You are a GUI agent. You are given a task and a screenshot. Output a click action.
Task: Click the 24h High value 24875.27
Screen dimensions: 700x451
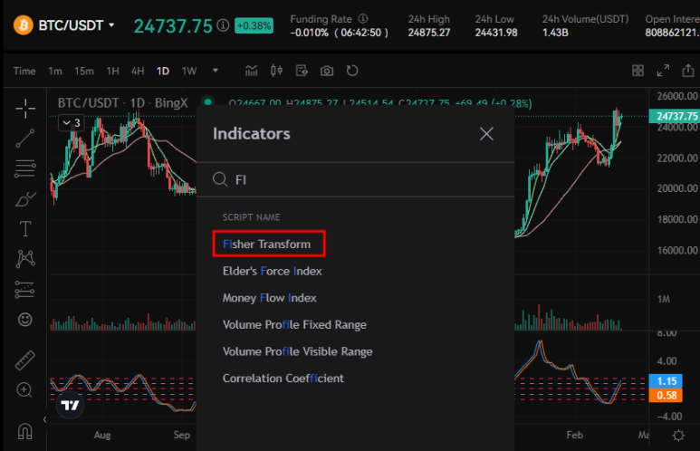tap(428, 33)
